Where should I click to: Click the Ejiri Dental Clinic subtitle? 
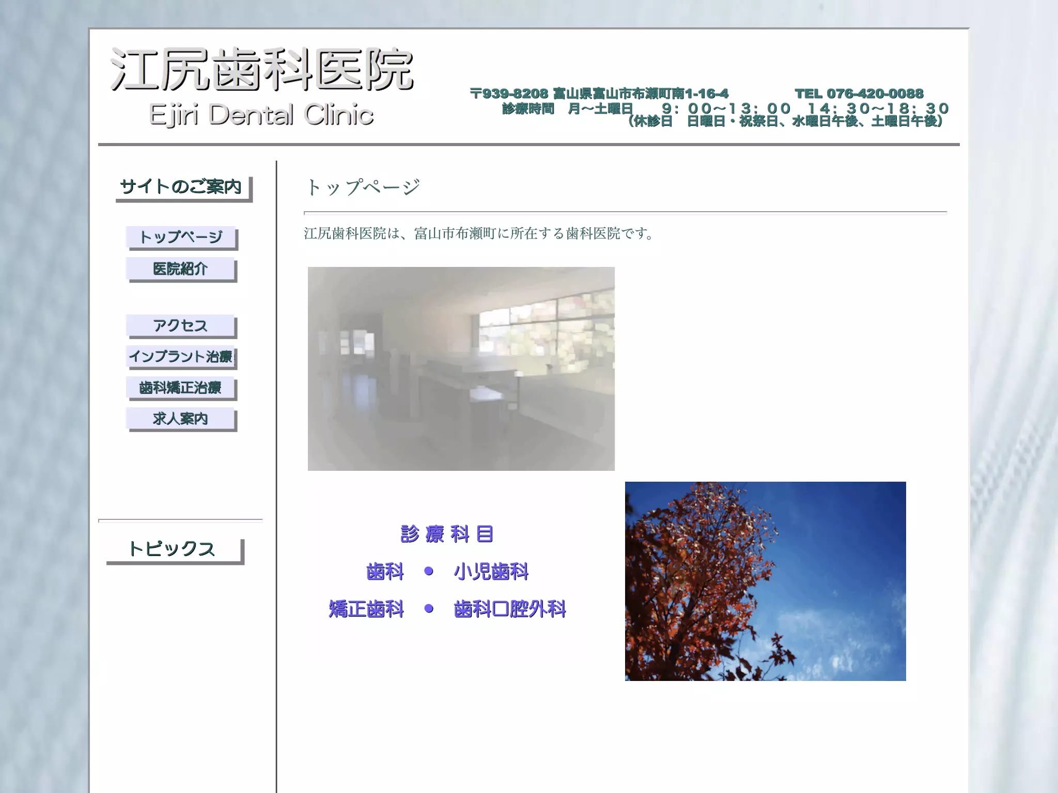[261, 115]
